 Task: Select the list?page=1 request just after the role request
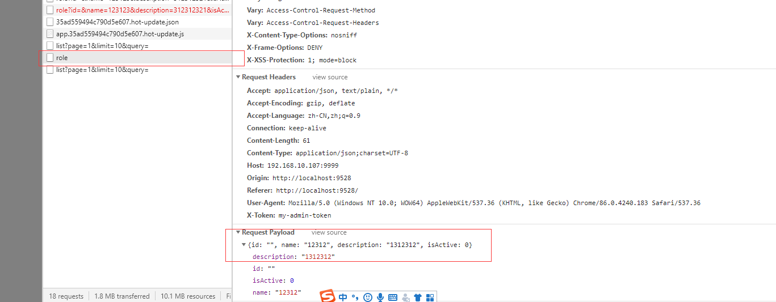(137, 70)
